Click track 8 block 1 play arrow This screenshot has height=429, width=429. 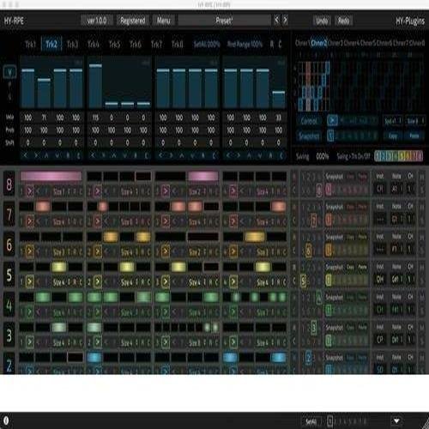tap(29, 191)
